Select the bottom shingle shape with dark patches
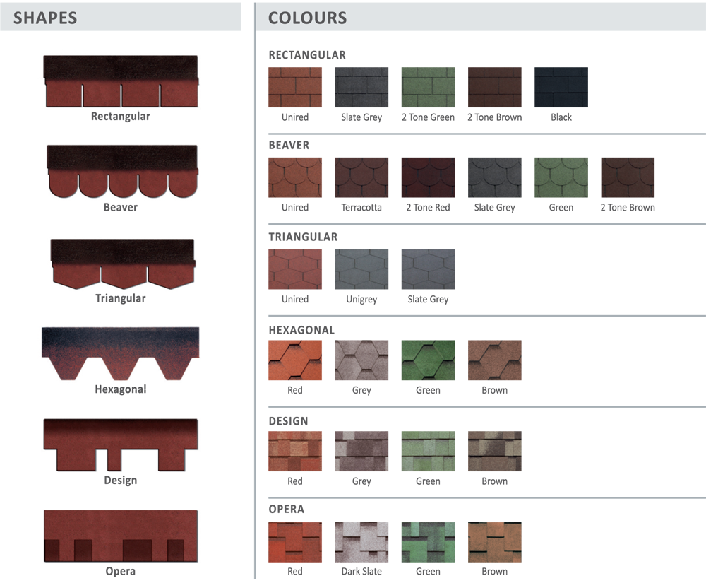The height and width of the screenshot is (583, 706). (120, 536)
